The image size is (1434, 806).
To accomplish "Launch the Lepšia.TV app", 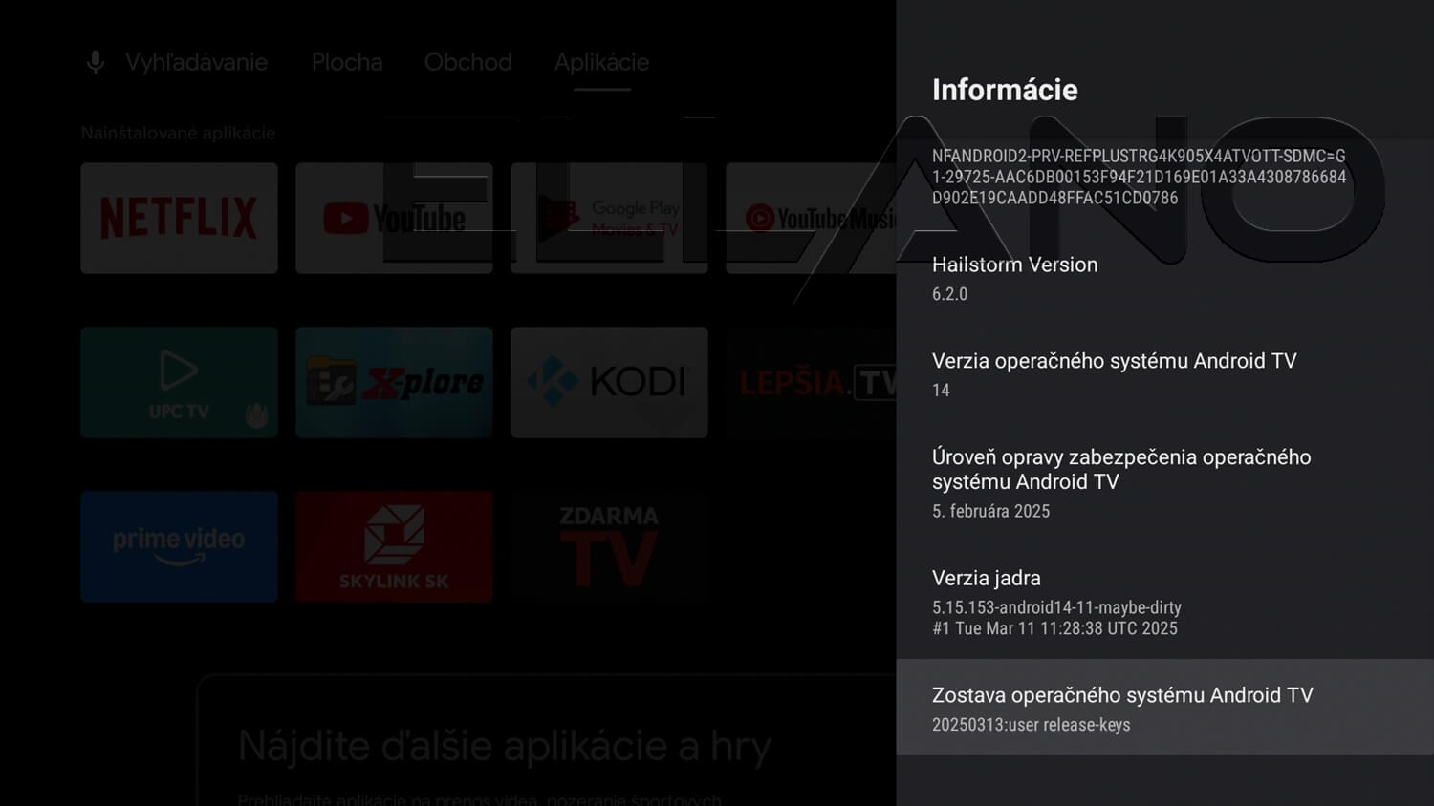I will 811,382.
